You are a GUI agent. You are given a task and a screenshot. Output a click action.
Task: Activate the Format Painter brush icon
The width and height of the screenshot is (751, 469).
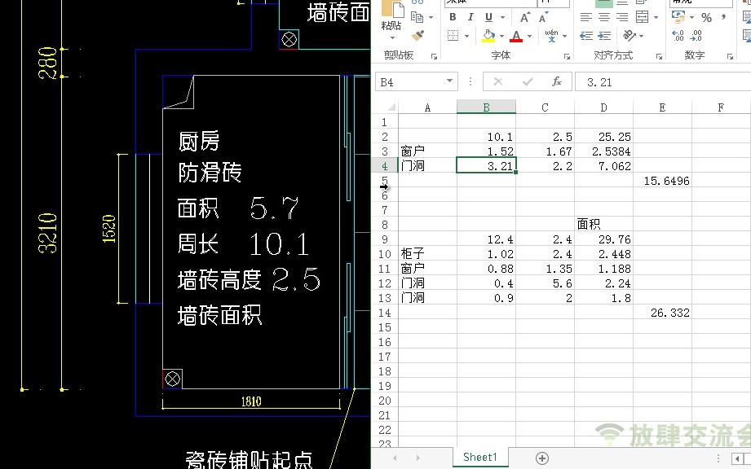(418, 35)
